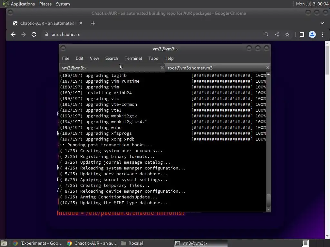Click 'Updating udev hardware database' line
330x247 pixels.
pyautogui.click(x=114, y=174)
